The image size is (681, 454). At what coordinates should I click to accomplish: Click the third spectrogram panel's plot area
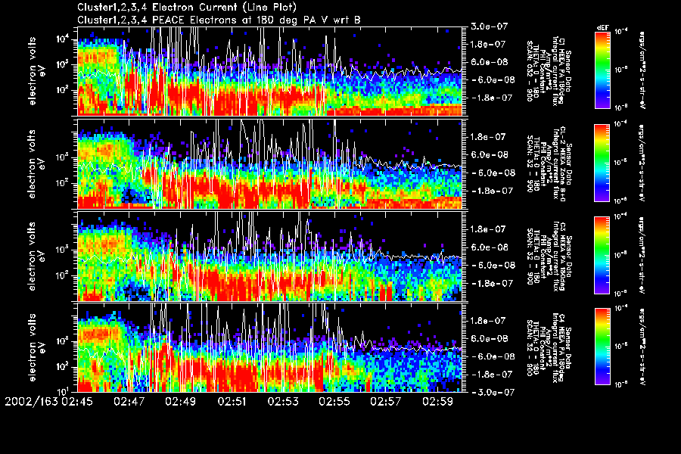(269, 256)
